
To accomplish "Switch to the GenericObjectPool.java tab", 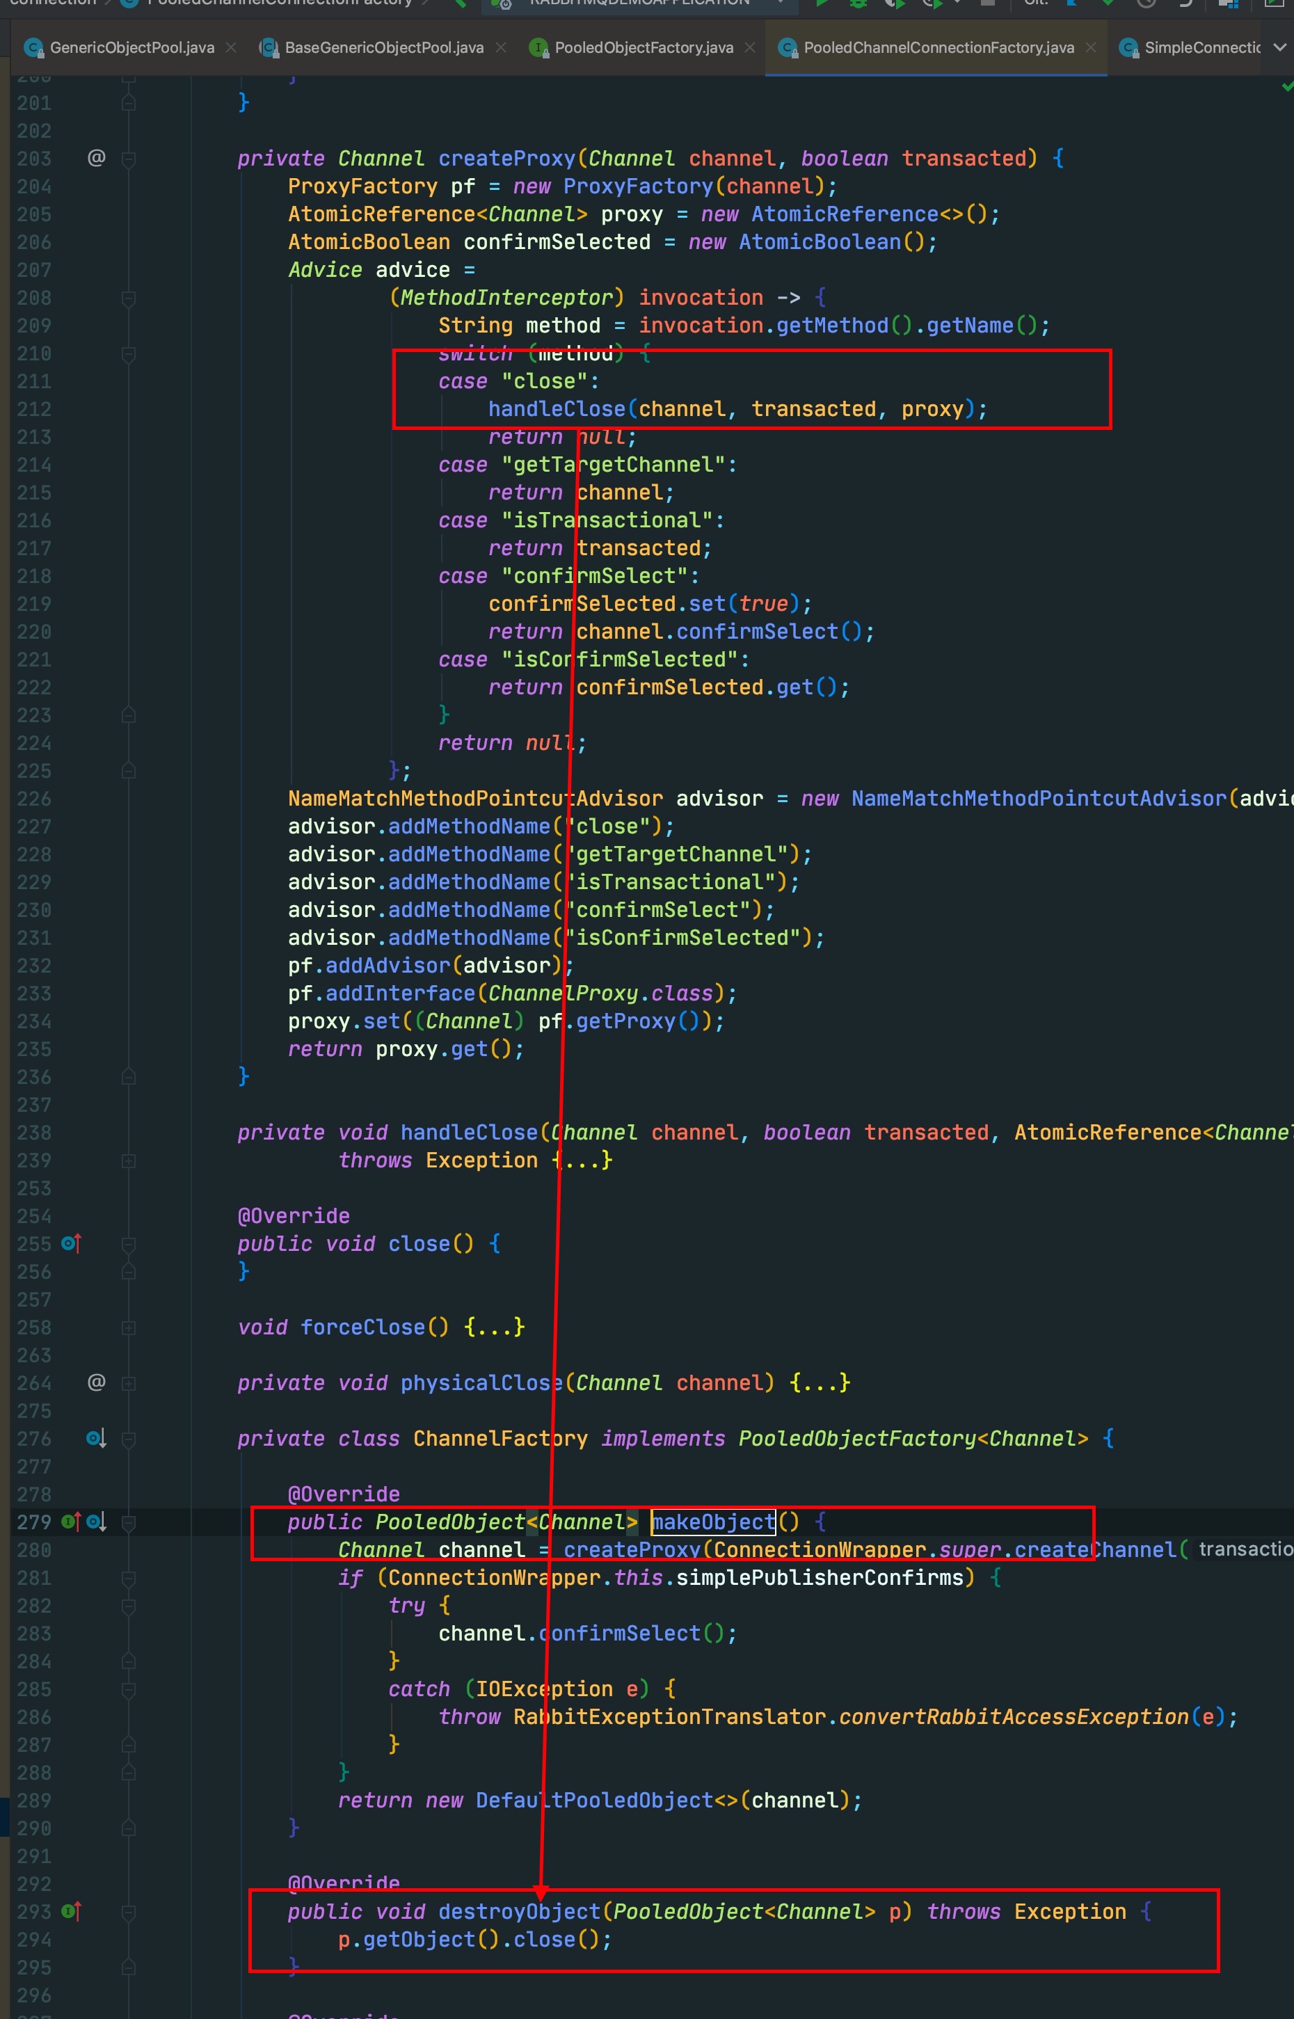I will point(132,48).
